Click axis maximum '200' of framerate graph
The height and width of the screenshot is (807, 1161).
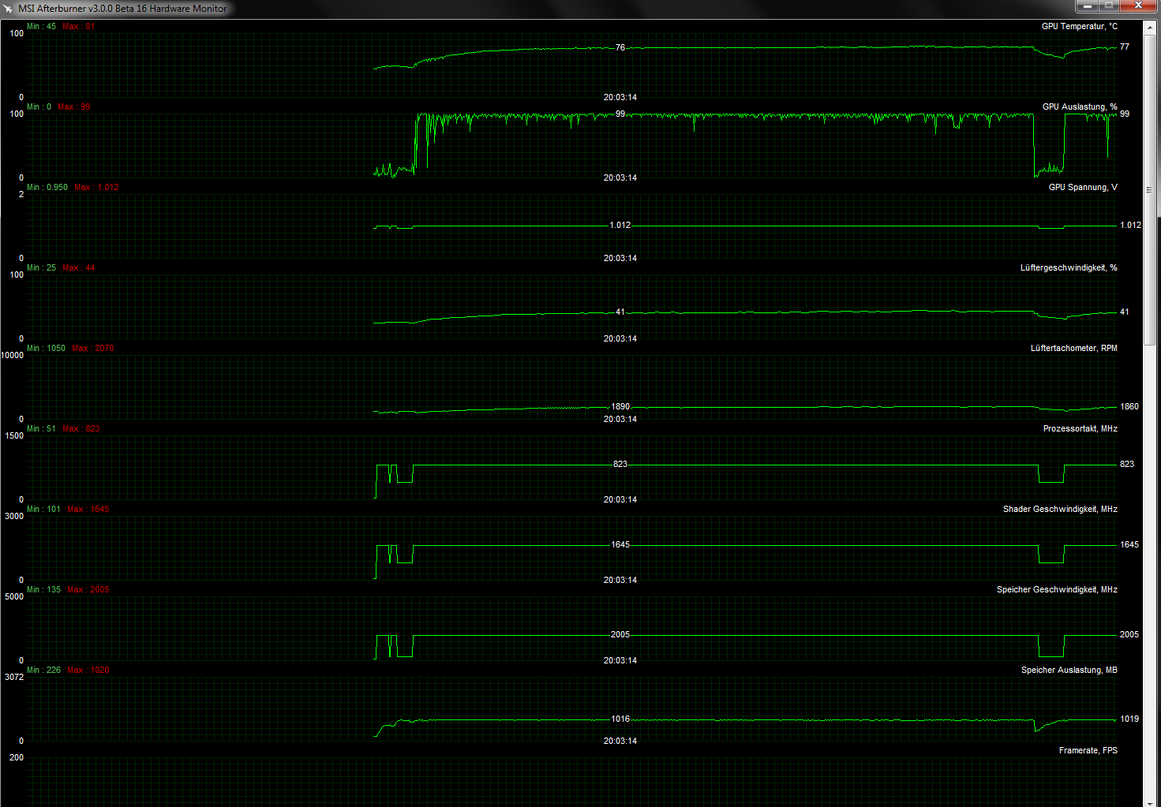(17, 757)
